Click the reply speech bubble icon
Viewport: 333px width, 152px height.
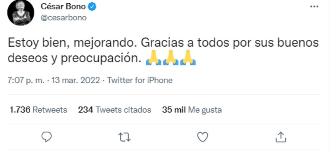[x=47, y=137]
